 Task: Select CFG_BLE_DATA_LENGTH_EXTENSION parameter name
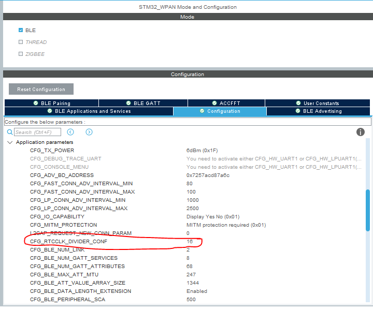pyautogui.click(x=80, y=291)
